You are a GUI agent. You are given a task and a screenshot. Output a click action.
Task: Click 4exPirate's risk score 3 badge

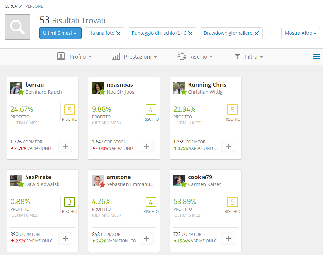click(x=70, y=202)
